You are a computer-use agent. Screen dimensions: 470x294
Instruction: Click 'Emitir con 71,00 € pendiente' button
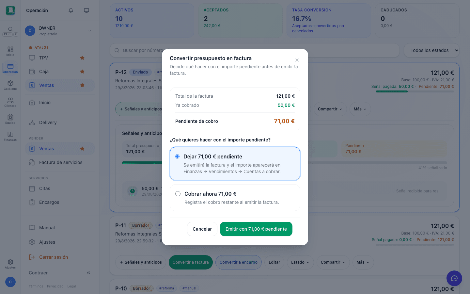[256, 229]
